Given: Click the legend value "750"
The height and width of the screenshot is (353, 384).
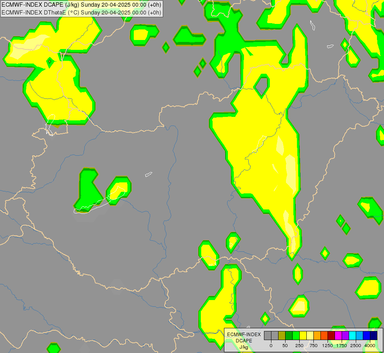Looking at the screenshot, I should [313, 346].
